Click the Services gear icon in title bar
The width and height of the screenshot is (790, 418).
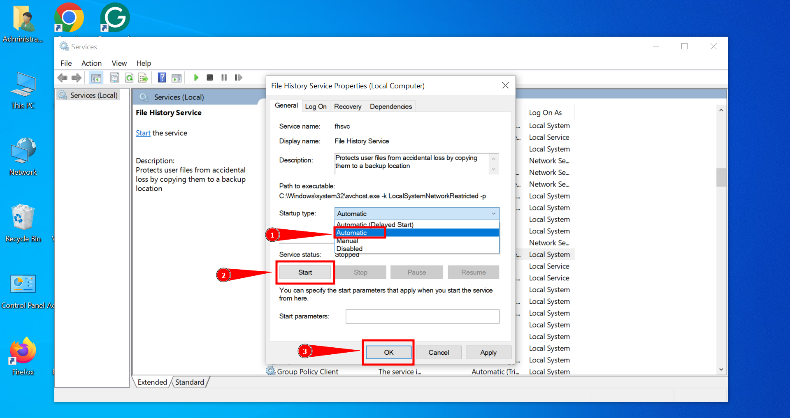click(x=64, y=46)
